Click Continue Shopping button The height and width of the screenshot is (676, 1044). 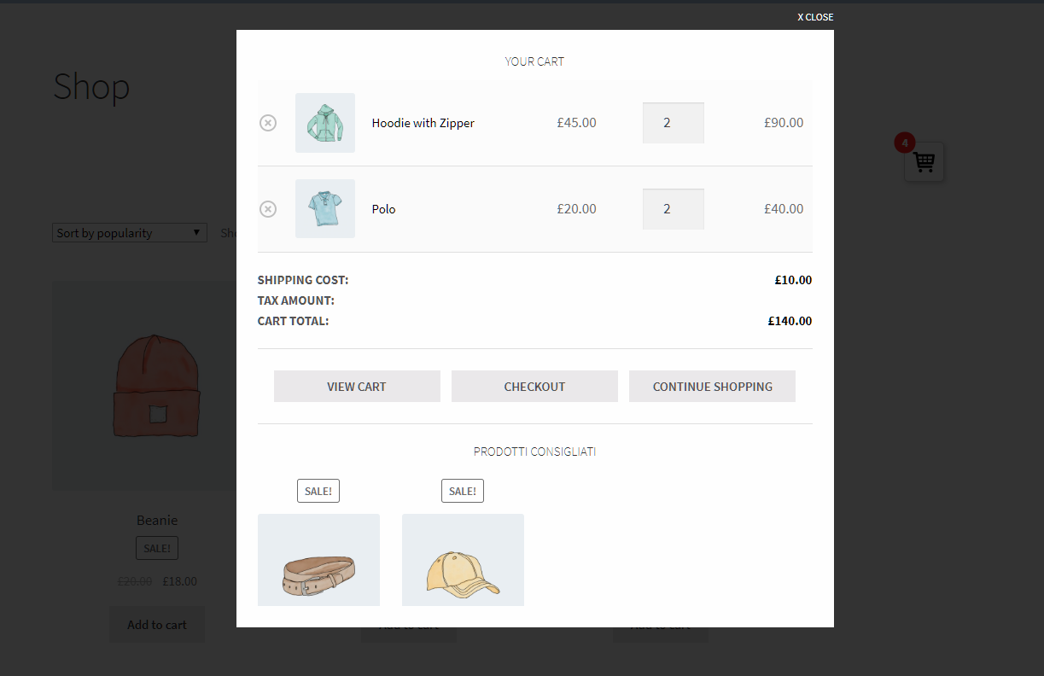[712, 387]
